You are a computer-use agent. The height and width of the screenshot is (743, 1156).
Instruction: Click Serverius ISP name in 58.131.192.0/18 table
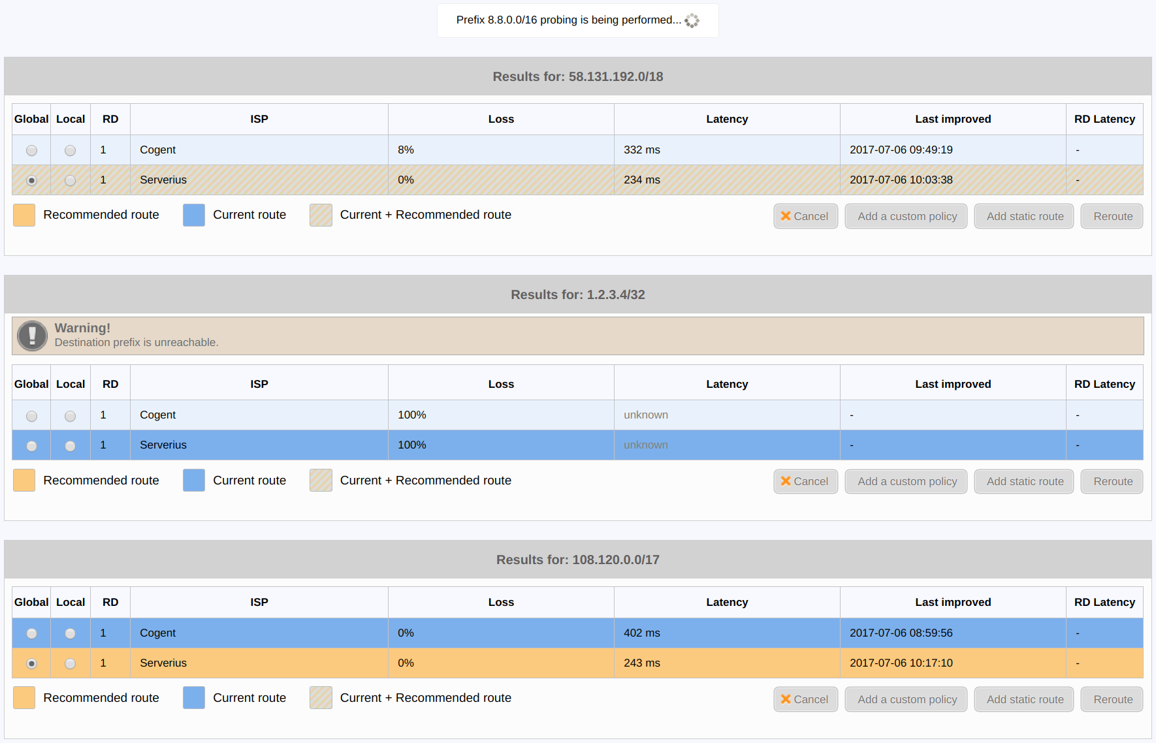(x=163, y=180)
